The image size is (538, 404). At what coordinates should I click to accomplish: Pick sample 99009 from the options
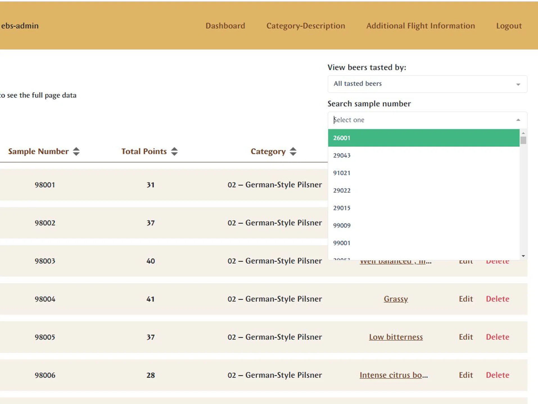point(424,225)
